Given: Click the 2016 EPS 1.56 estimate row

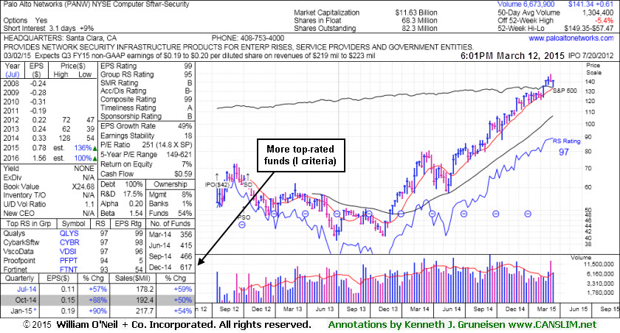Looking at the screenshot, I should [49, 158].
